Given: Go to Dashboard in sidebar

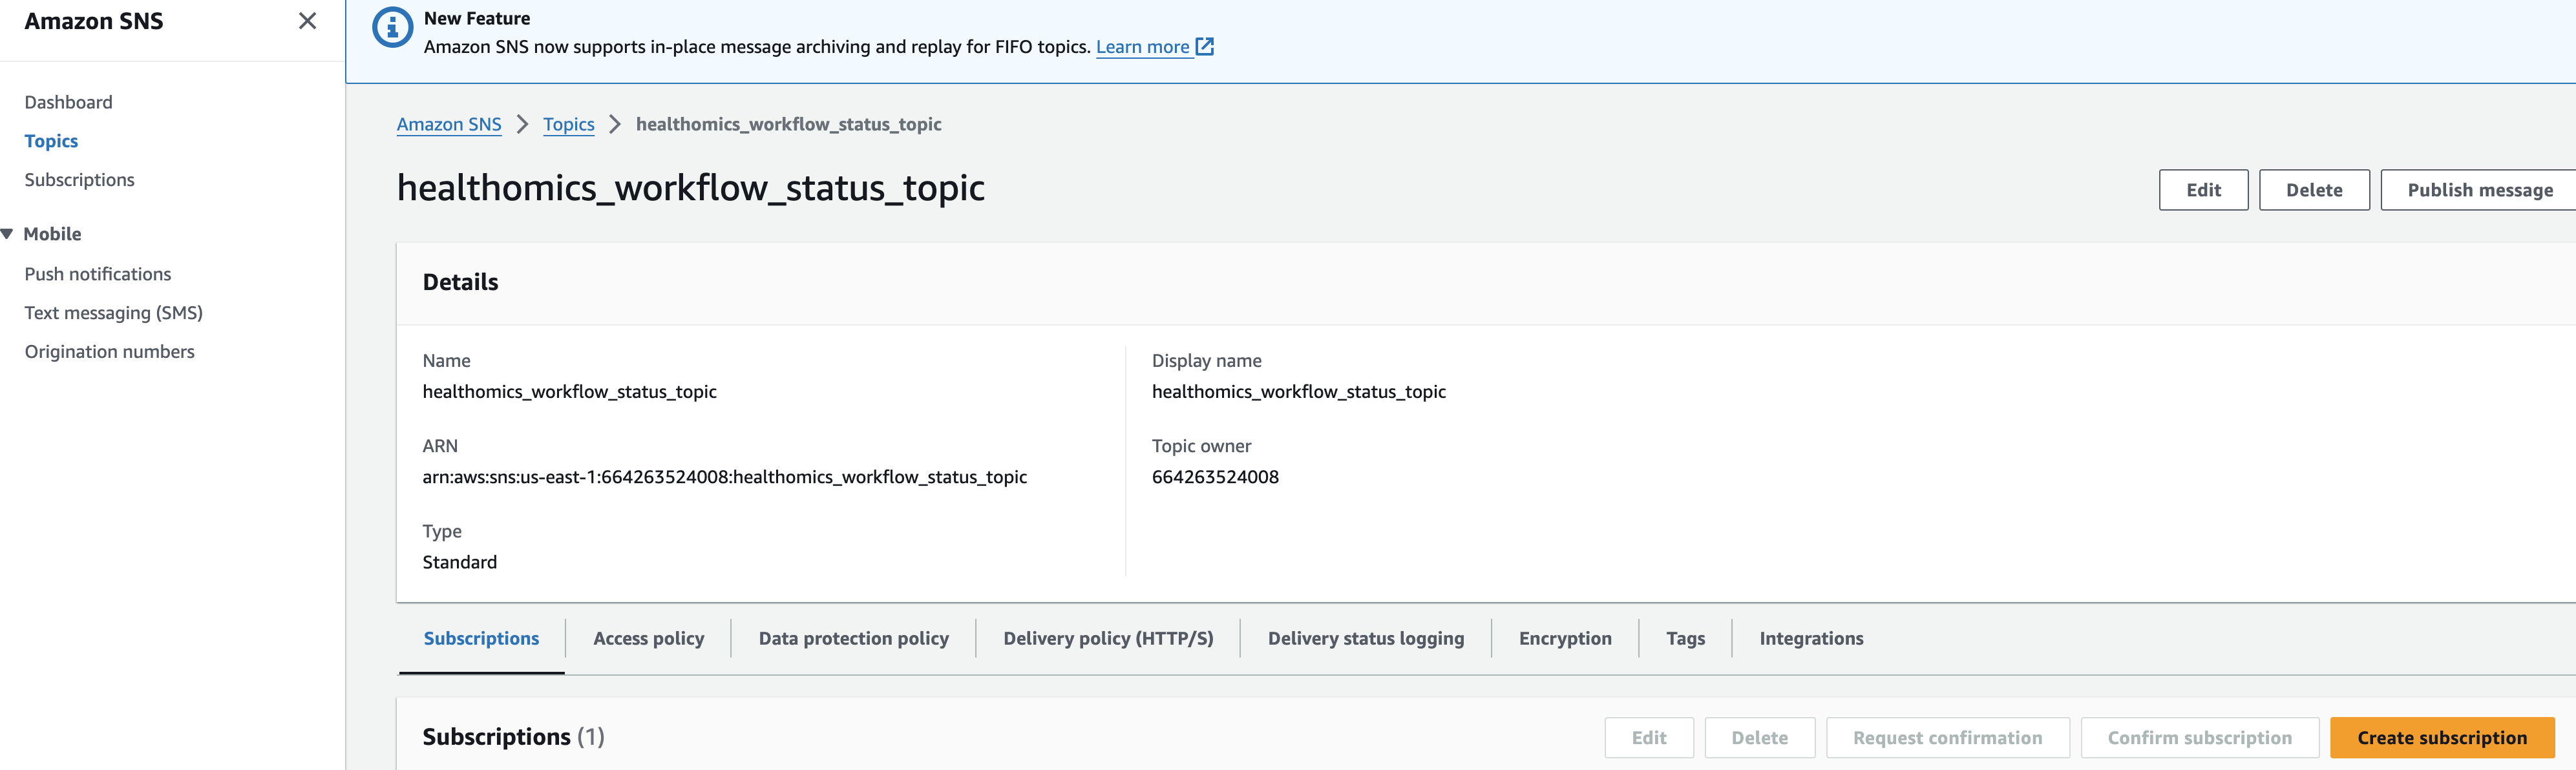Looking at the screenshot, I should point(68,102).
